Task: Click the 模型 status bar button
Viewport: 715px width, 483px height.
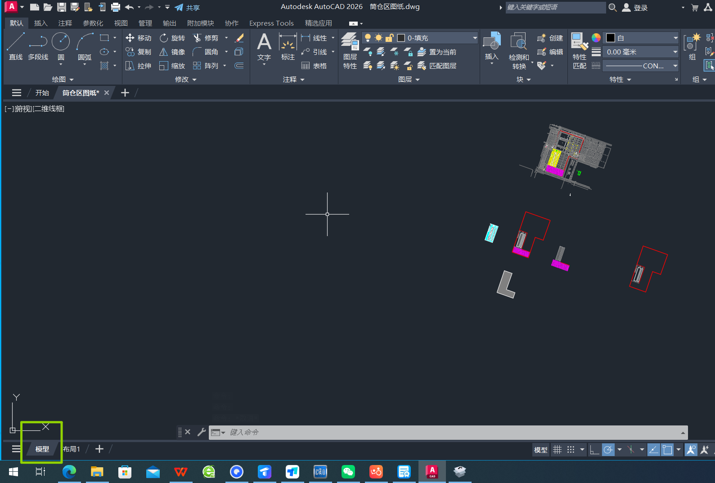Action: (541, 450)
